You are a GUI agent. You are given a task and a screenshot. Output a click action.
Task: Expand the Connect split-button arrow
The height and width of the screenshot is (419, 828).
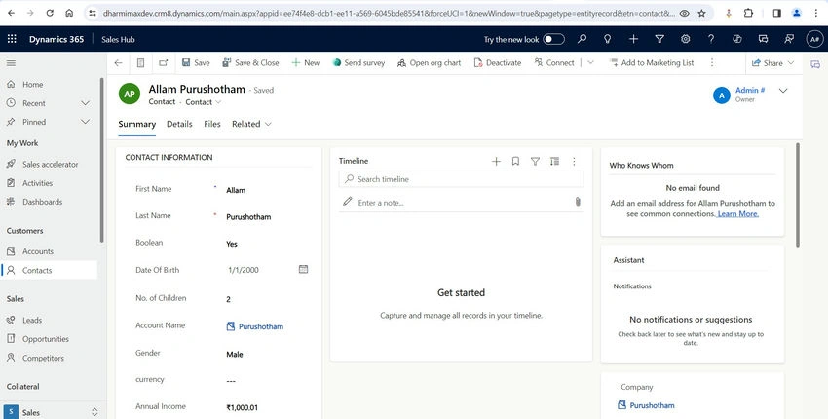coord(590,63)
